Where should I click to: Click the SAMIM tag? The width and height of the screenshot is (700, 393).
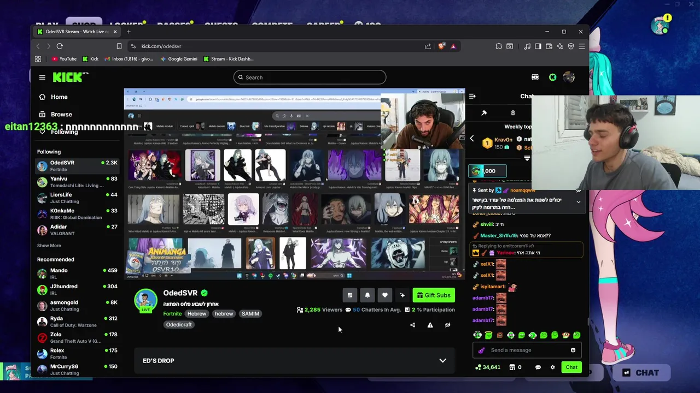[x=250, y=314]
